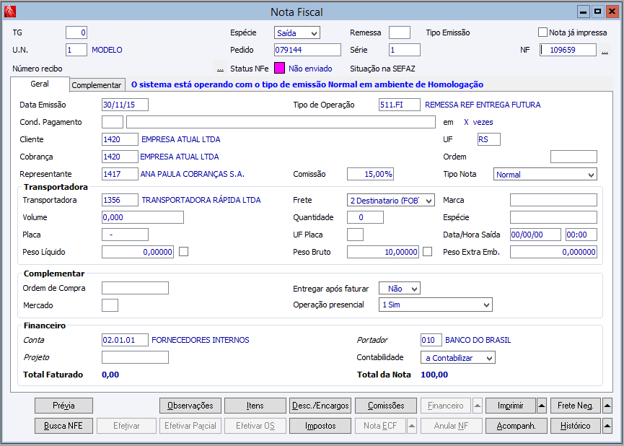Click the Representante code field 1417
Screen dimensions: 624x446
point(120,174)
